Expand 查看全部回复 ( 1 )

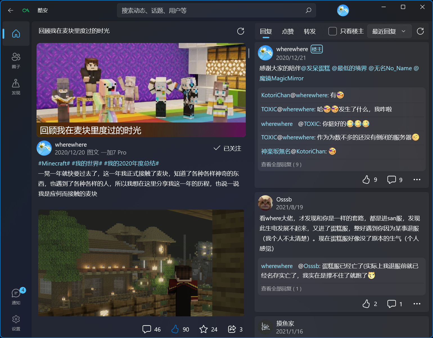[281, 289]
